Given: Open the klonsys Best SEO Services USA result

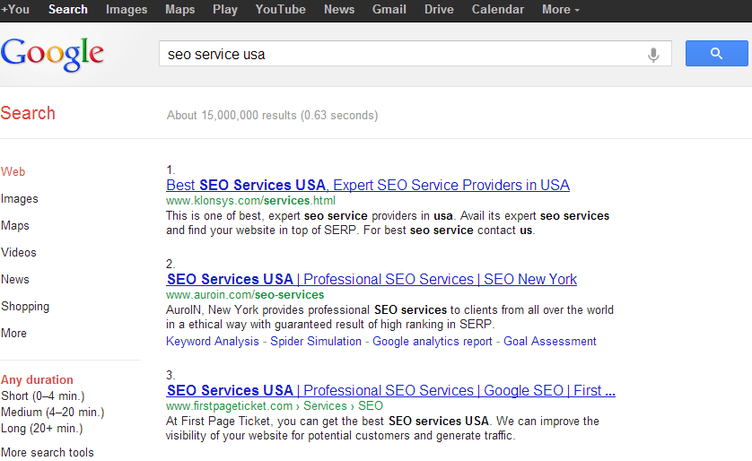Looking at the screenshot, I should pyautogui.click(x=368, y=185).
